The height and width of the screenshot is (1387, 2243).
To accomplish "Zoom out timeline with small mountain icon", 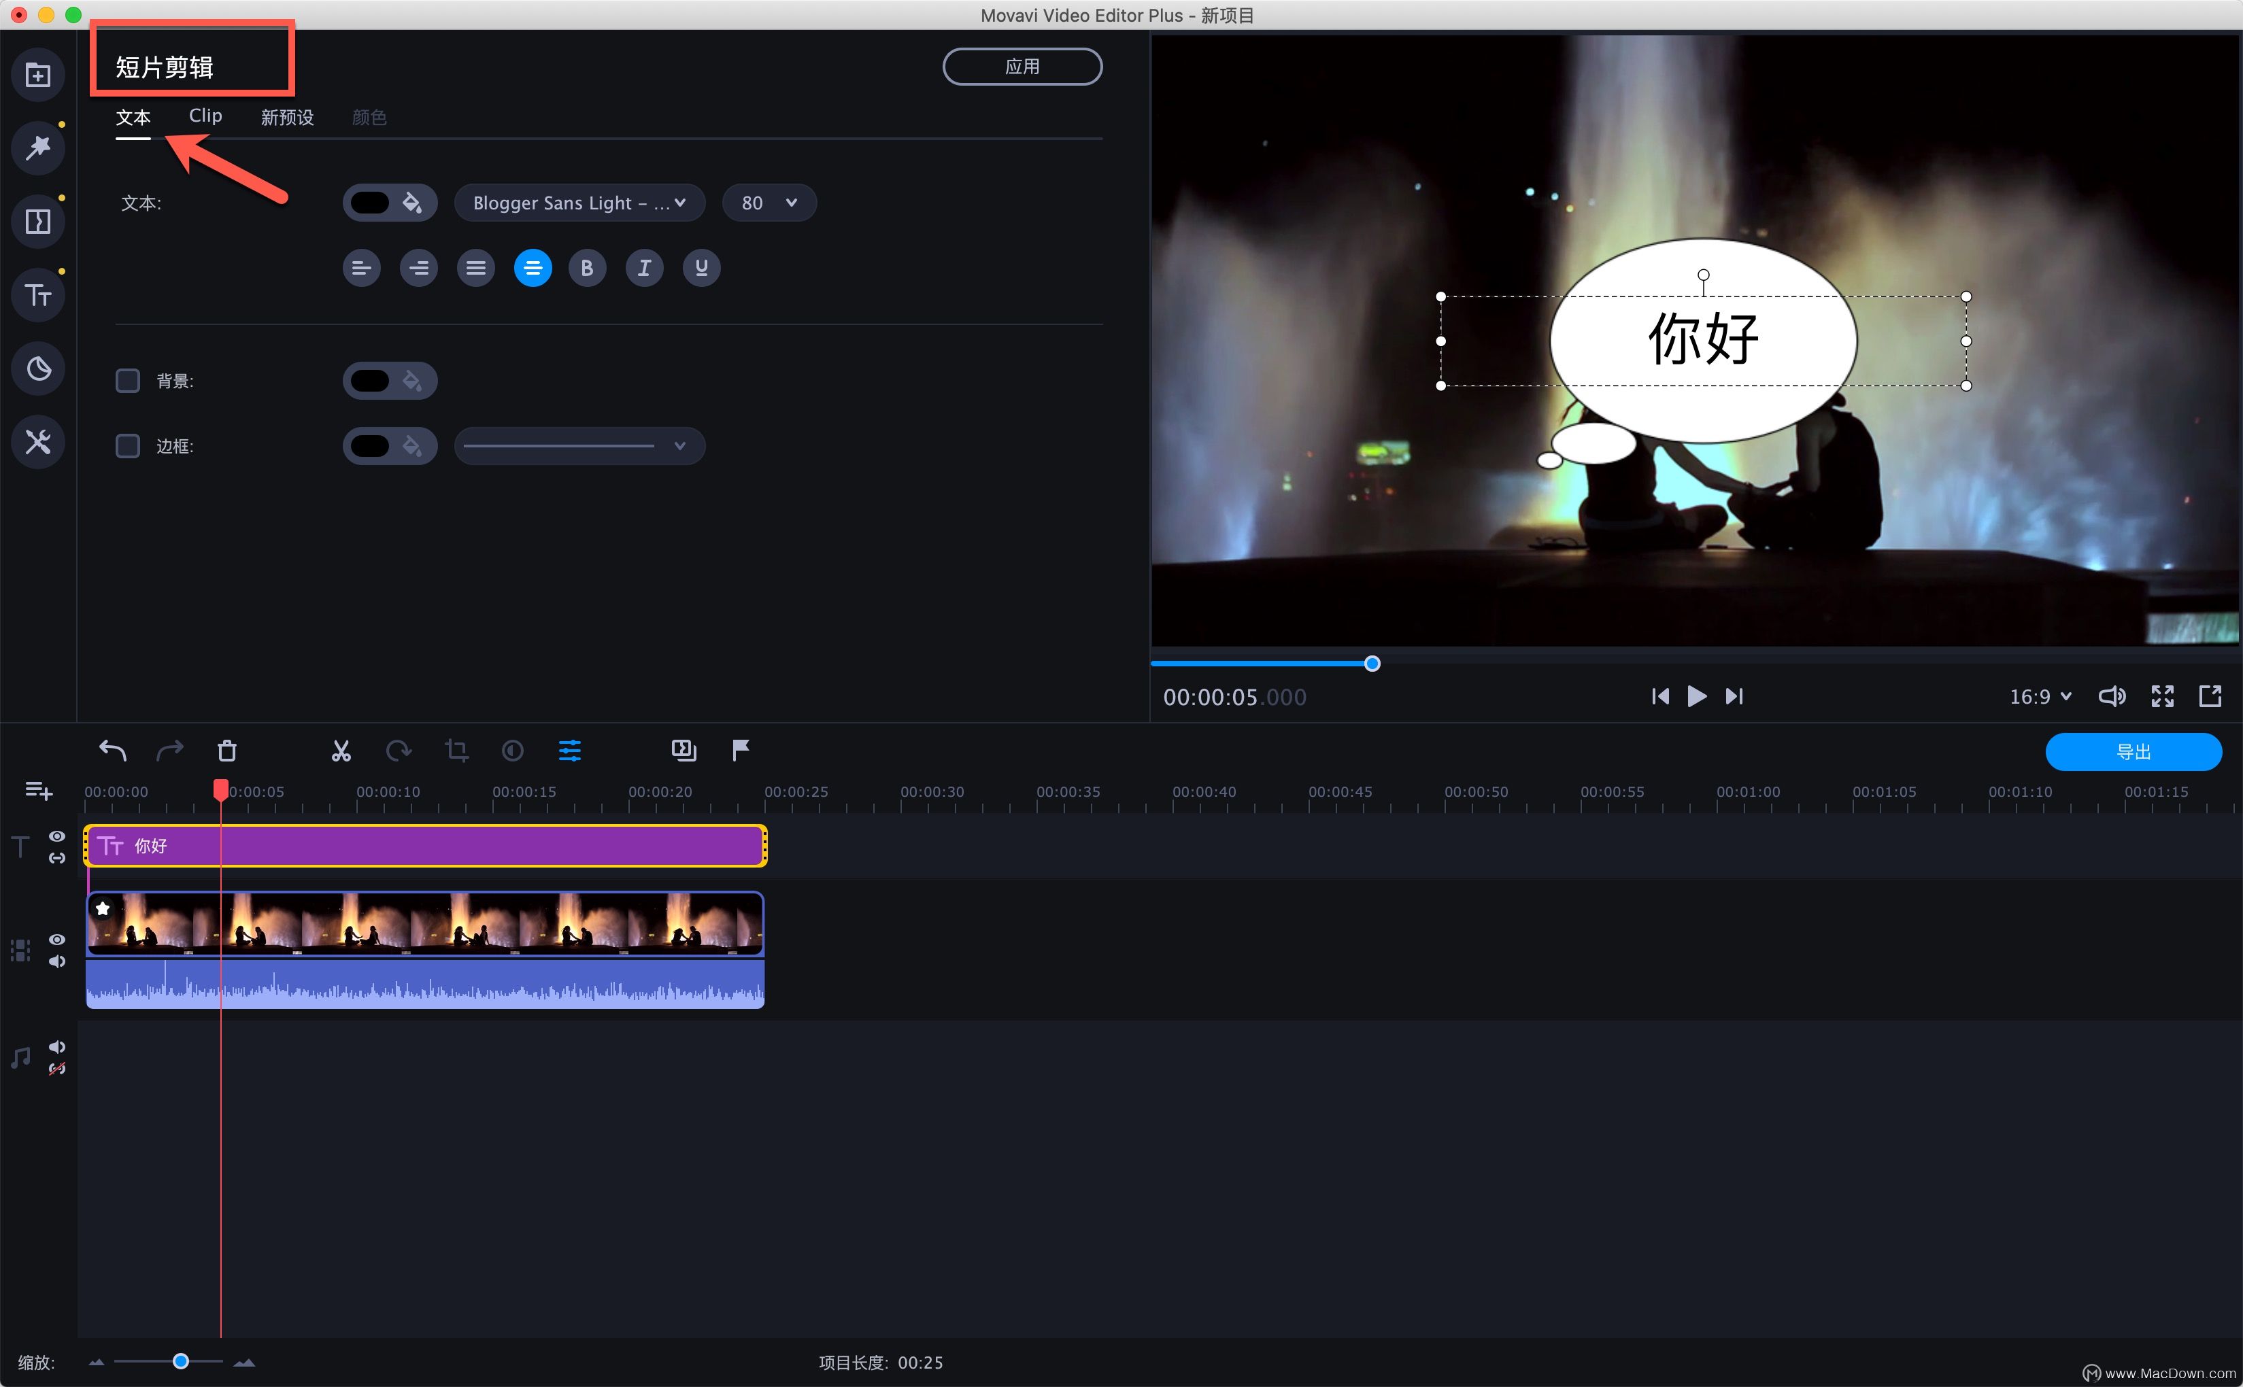I will [97, 1363].
